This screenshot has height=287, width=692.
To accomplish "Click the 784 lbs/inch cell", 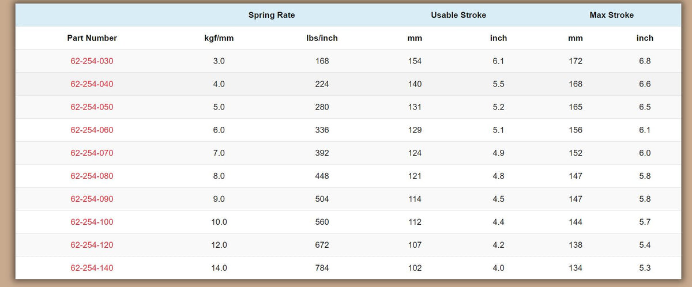I will coord(322,268).
